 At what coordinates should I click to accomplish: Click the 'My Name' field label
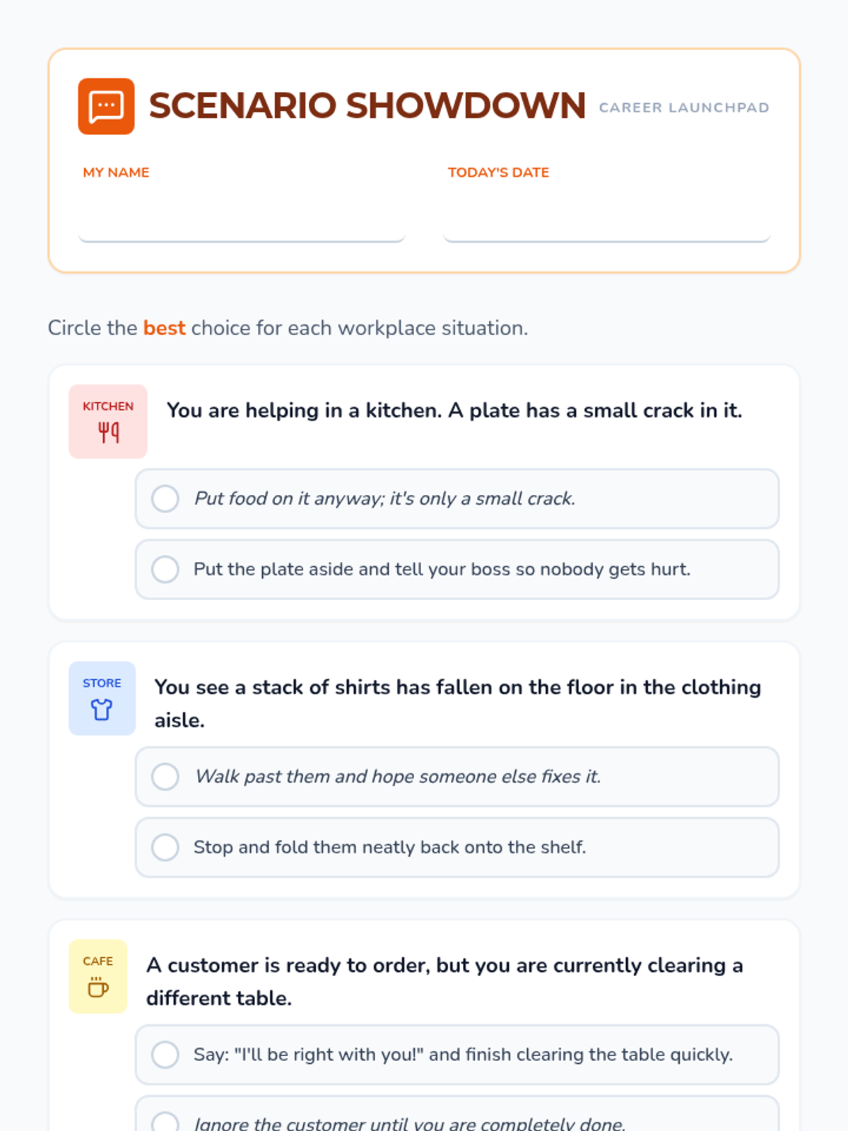tap(116, 172)
